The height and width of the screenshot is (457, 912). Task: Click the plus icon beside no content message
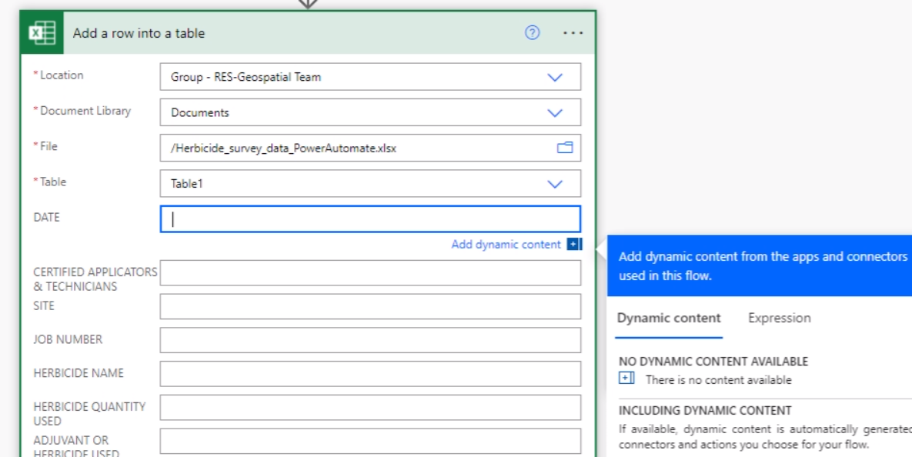tap(627, 379)
